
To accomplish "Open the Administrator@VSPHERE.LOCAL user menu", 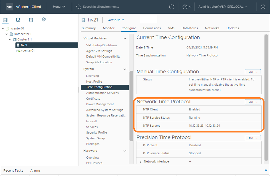I will pos(223,7).
